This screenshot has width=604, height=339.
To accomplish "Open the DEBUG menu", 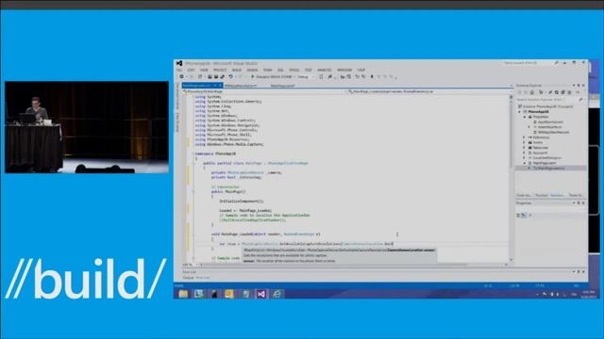I will click(x=252, y=70).
